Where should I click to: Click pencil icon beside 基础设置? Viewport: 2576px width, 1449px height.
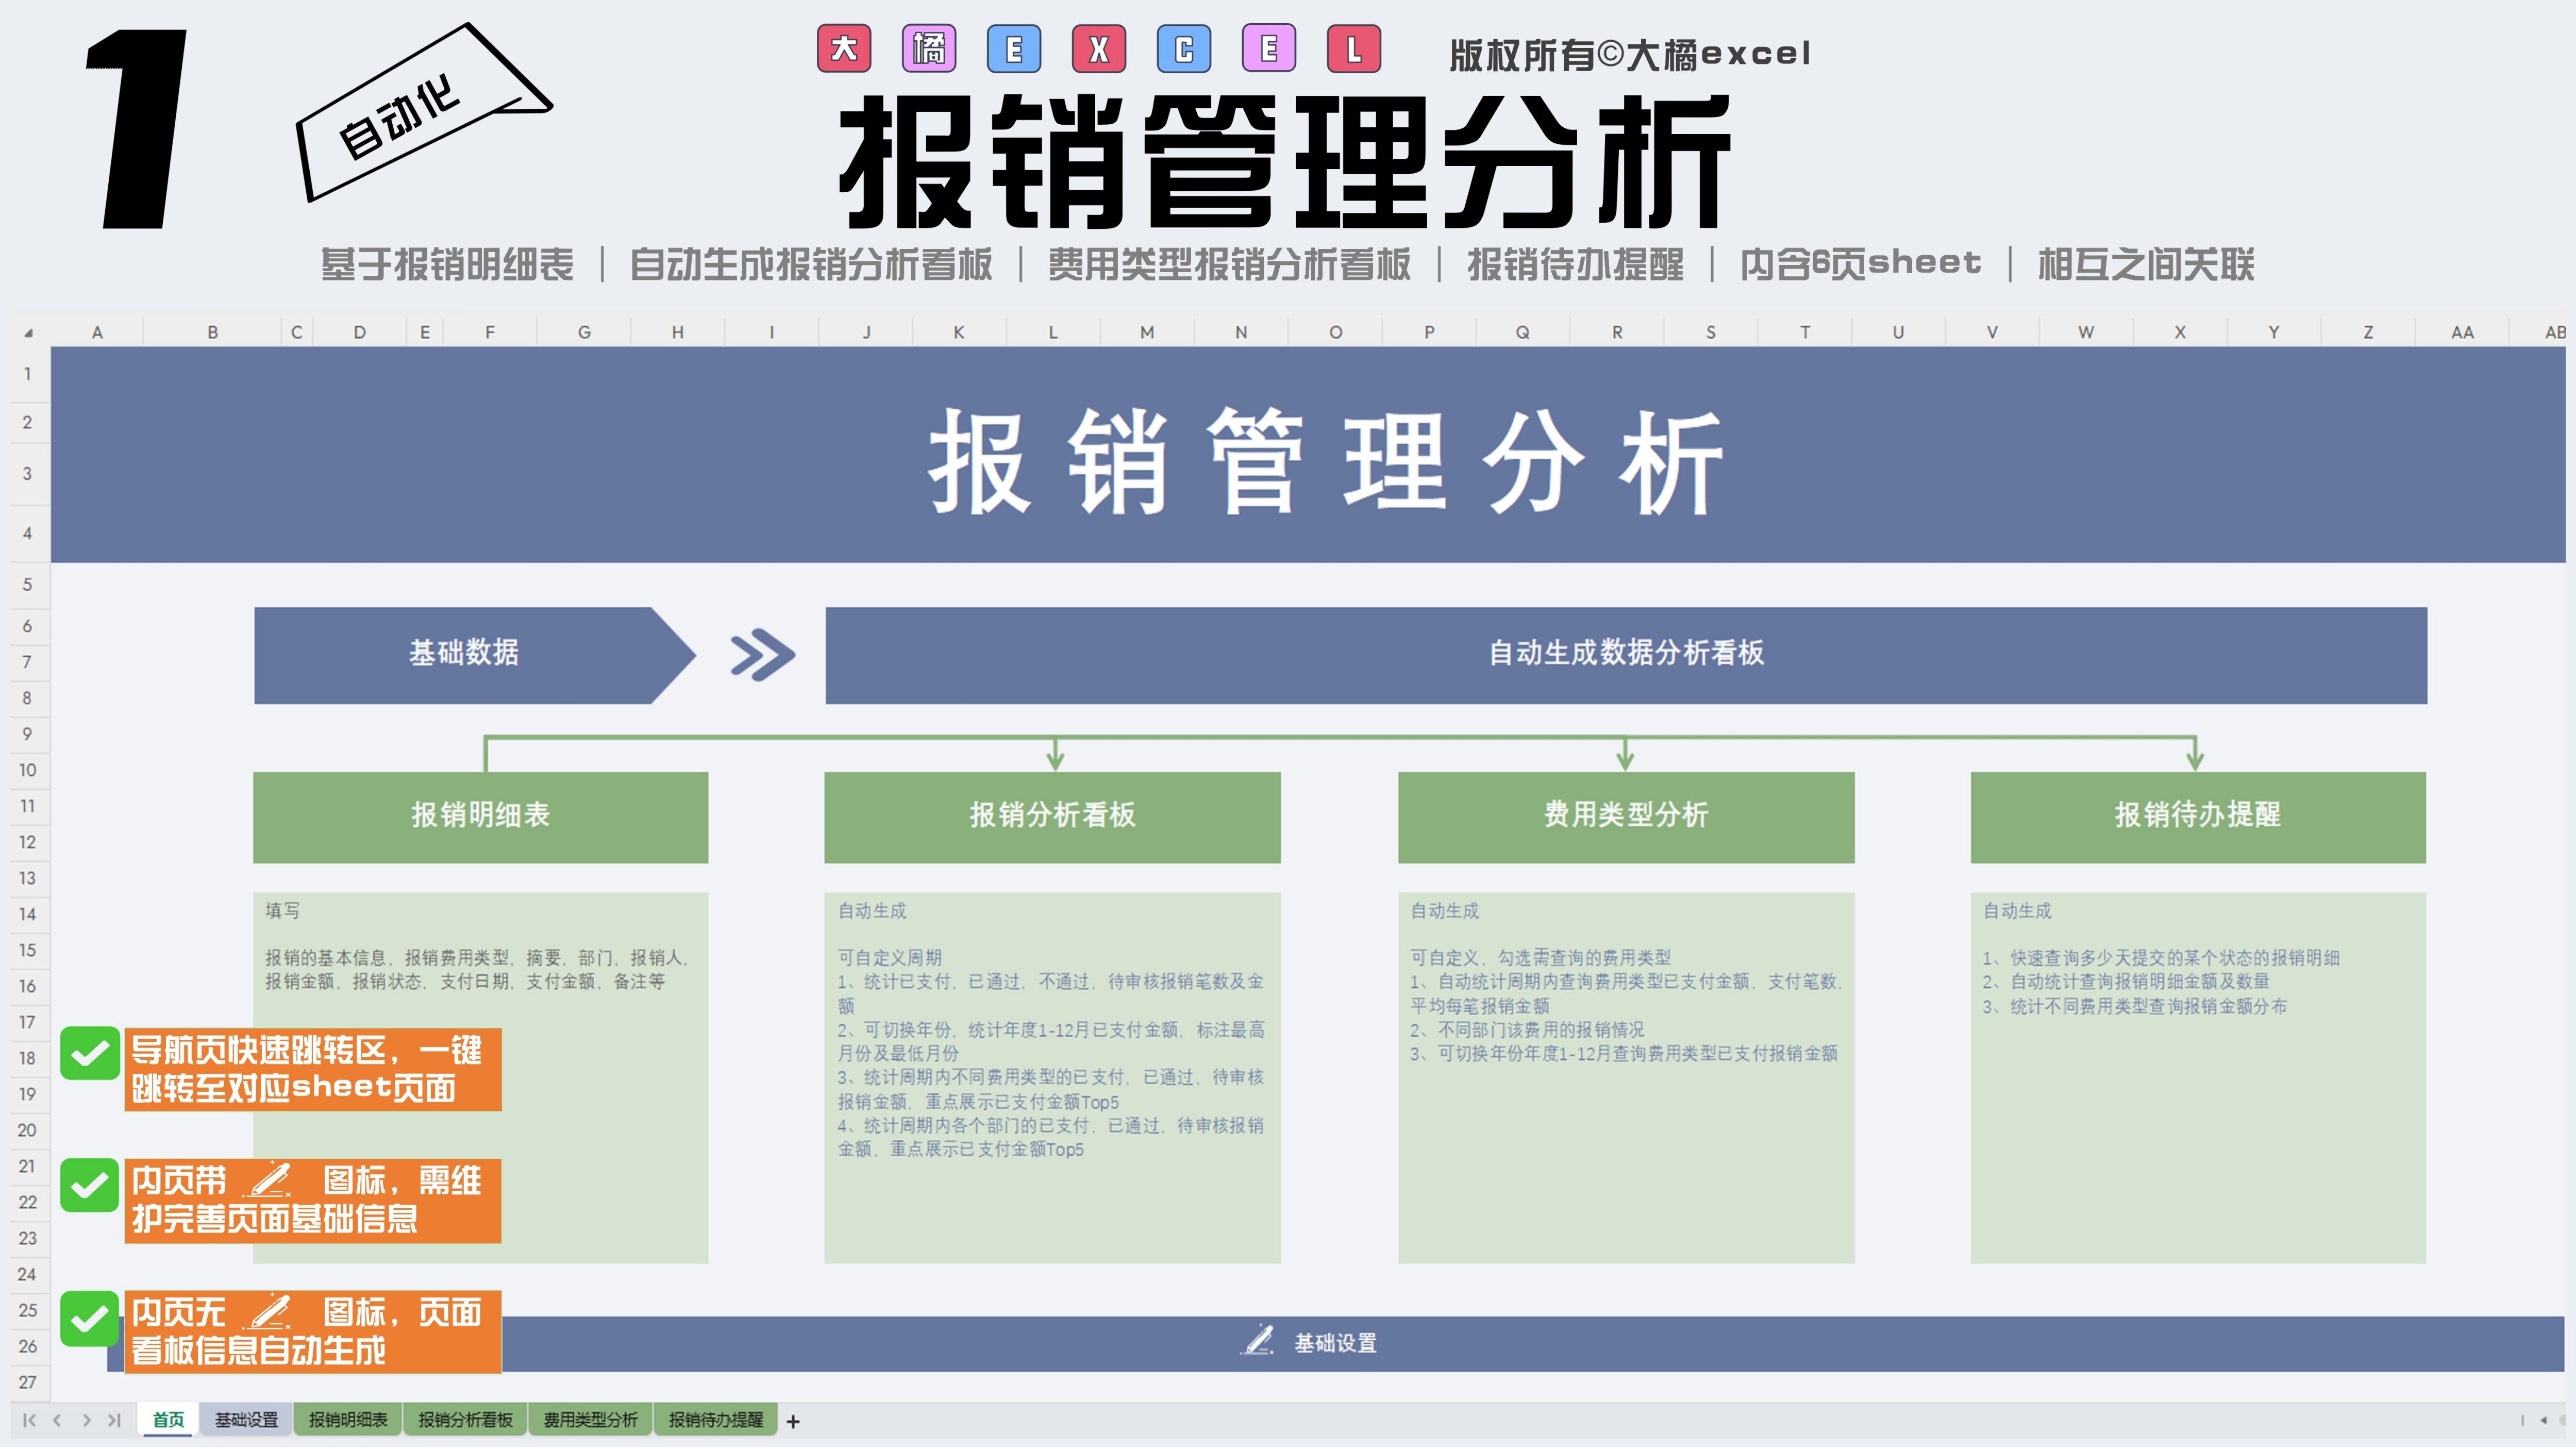(1258, 1340)
